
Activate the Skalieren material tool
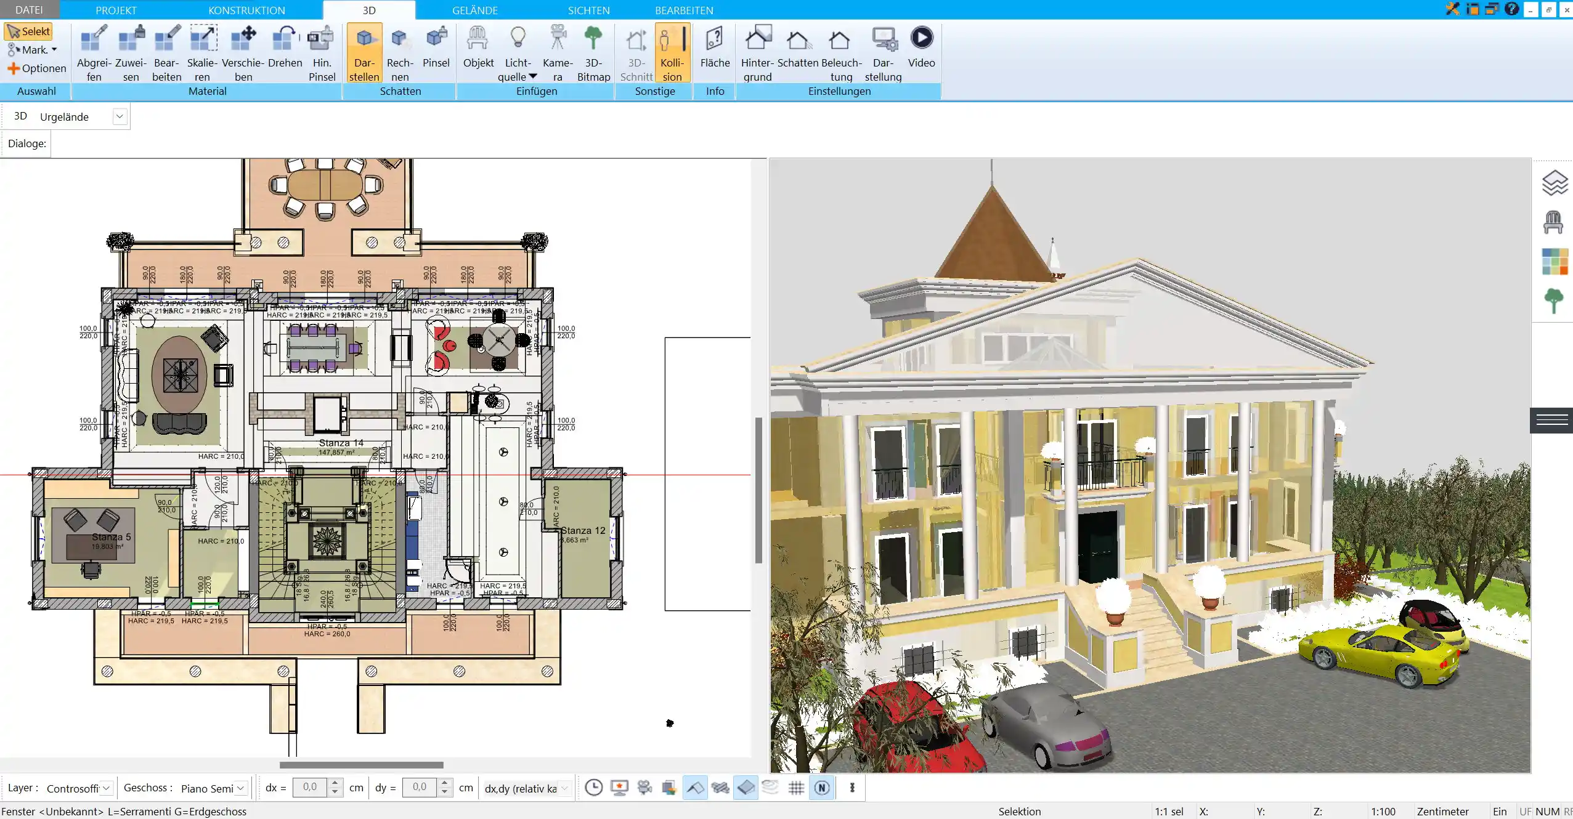[202, 53]
